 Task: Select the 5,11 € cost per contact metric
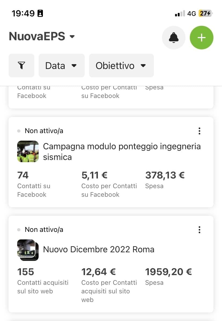pyautogui.click(x=94, y=175)
